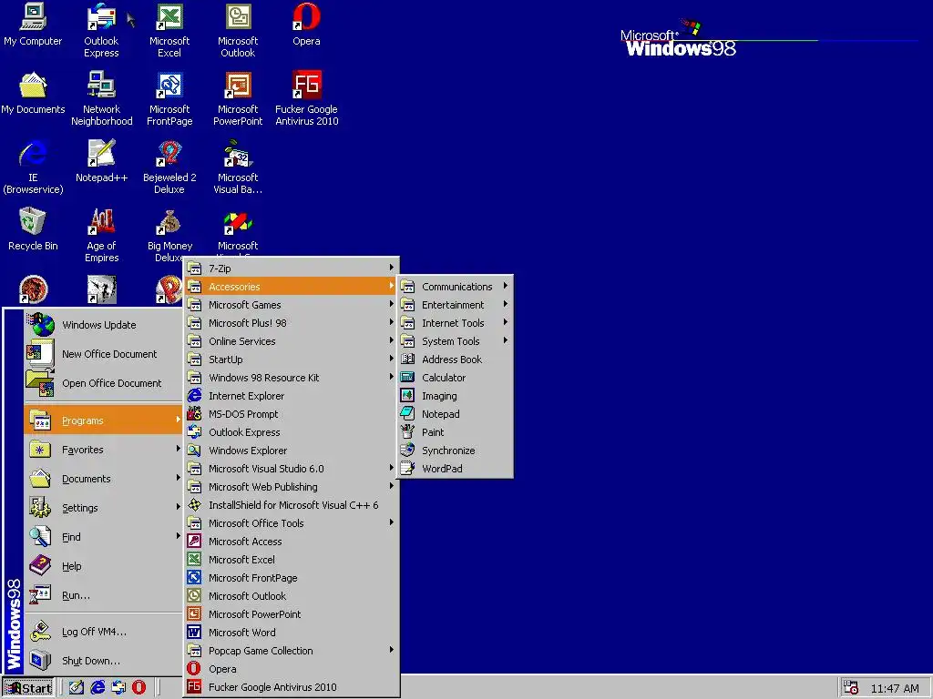Viewport: 933px width, 699px height.
Task: Click Show Desktop quick launch icon
Action: click(x=77, y=688)
